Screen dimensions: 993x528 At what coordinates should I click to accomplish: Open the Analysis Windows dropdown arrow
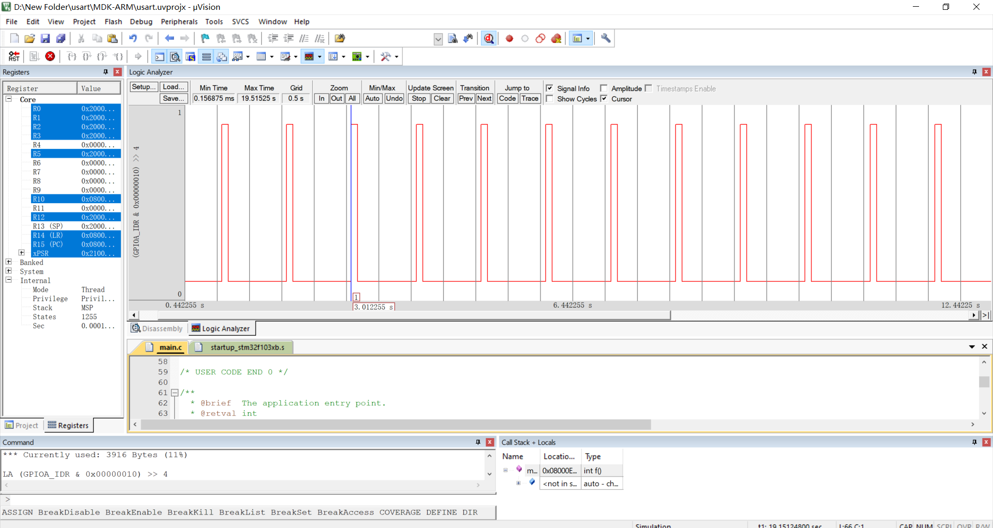pyautogui.click(x=320, y=56)
